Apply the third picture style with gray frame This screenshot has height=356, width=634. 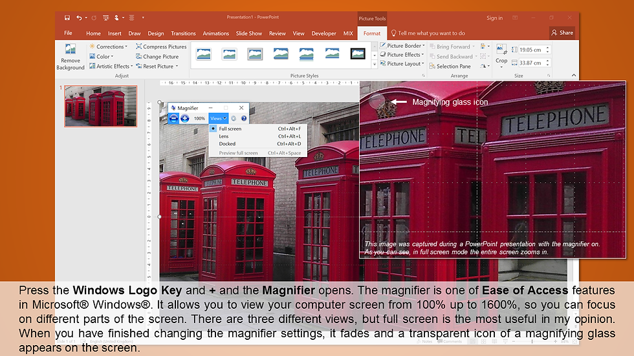[255, 54]
